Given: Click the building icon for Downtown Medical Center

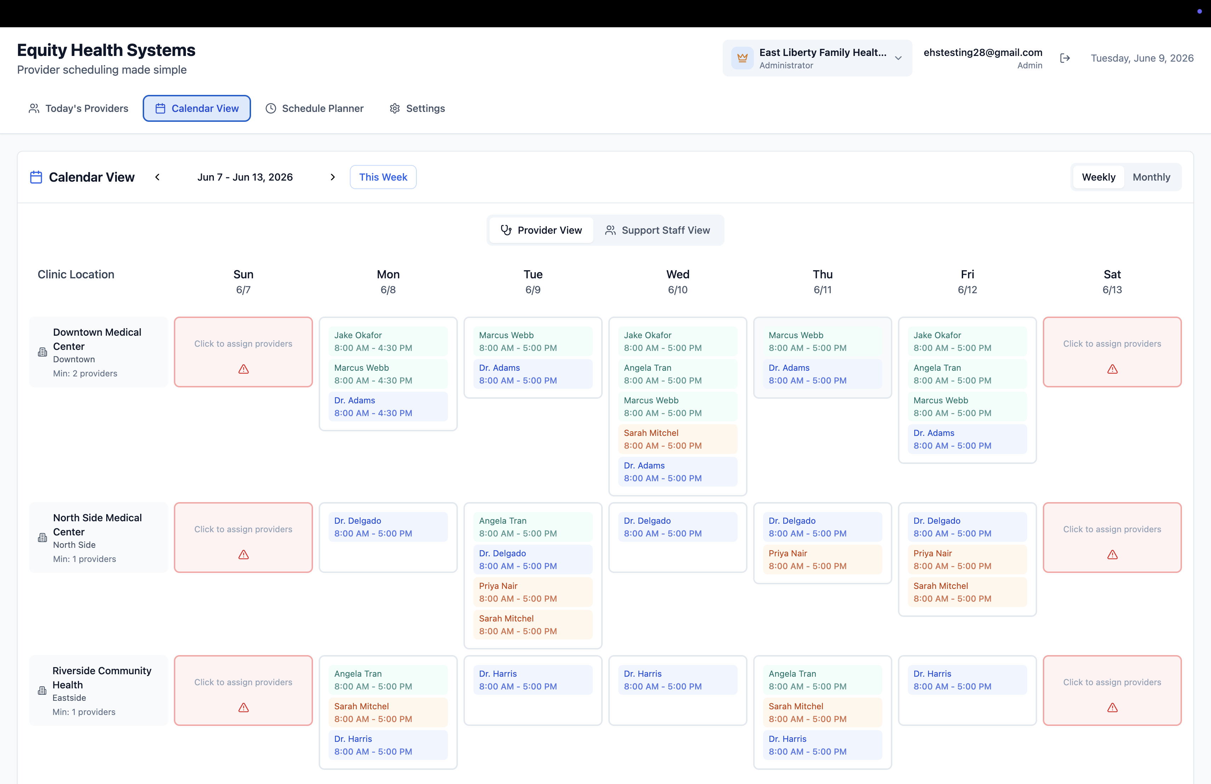Looking at the screenshot, I should (43, 352).
